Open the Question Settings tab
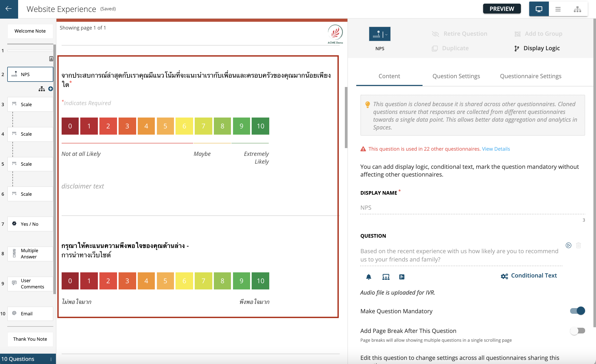The height and width of the screenshot is (364, 596). tap(456, 76)
